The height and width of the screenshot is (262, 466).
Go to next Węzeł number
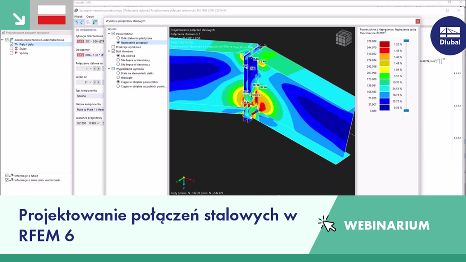click(x=99, y=82)
